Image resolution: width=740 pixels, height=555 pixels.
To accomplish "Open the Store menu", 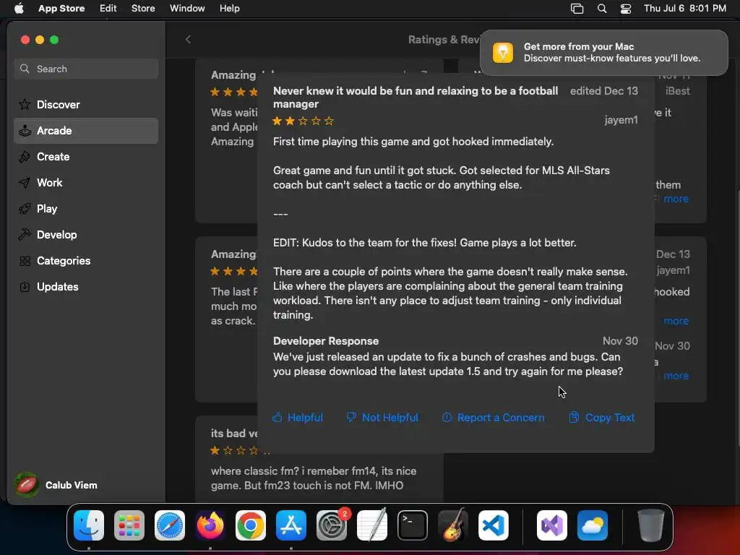I will (143, 8).
